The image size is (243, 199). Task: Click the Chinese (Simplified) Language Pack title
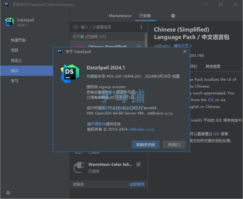(x=191, y=33)
